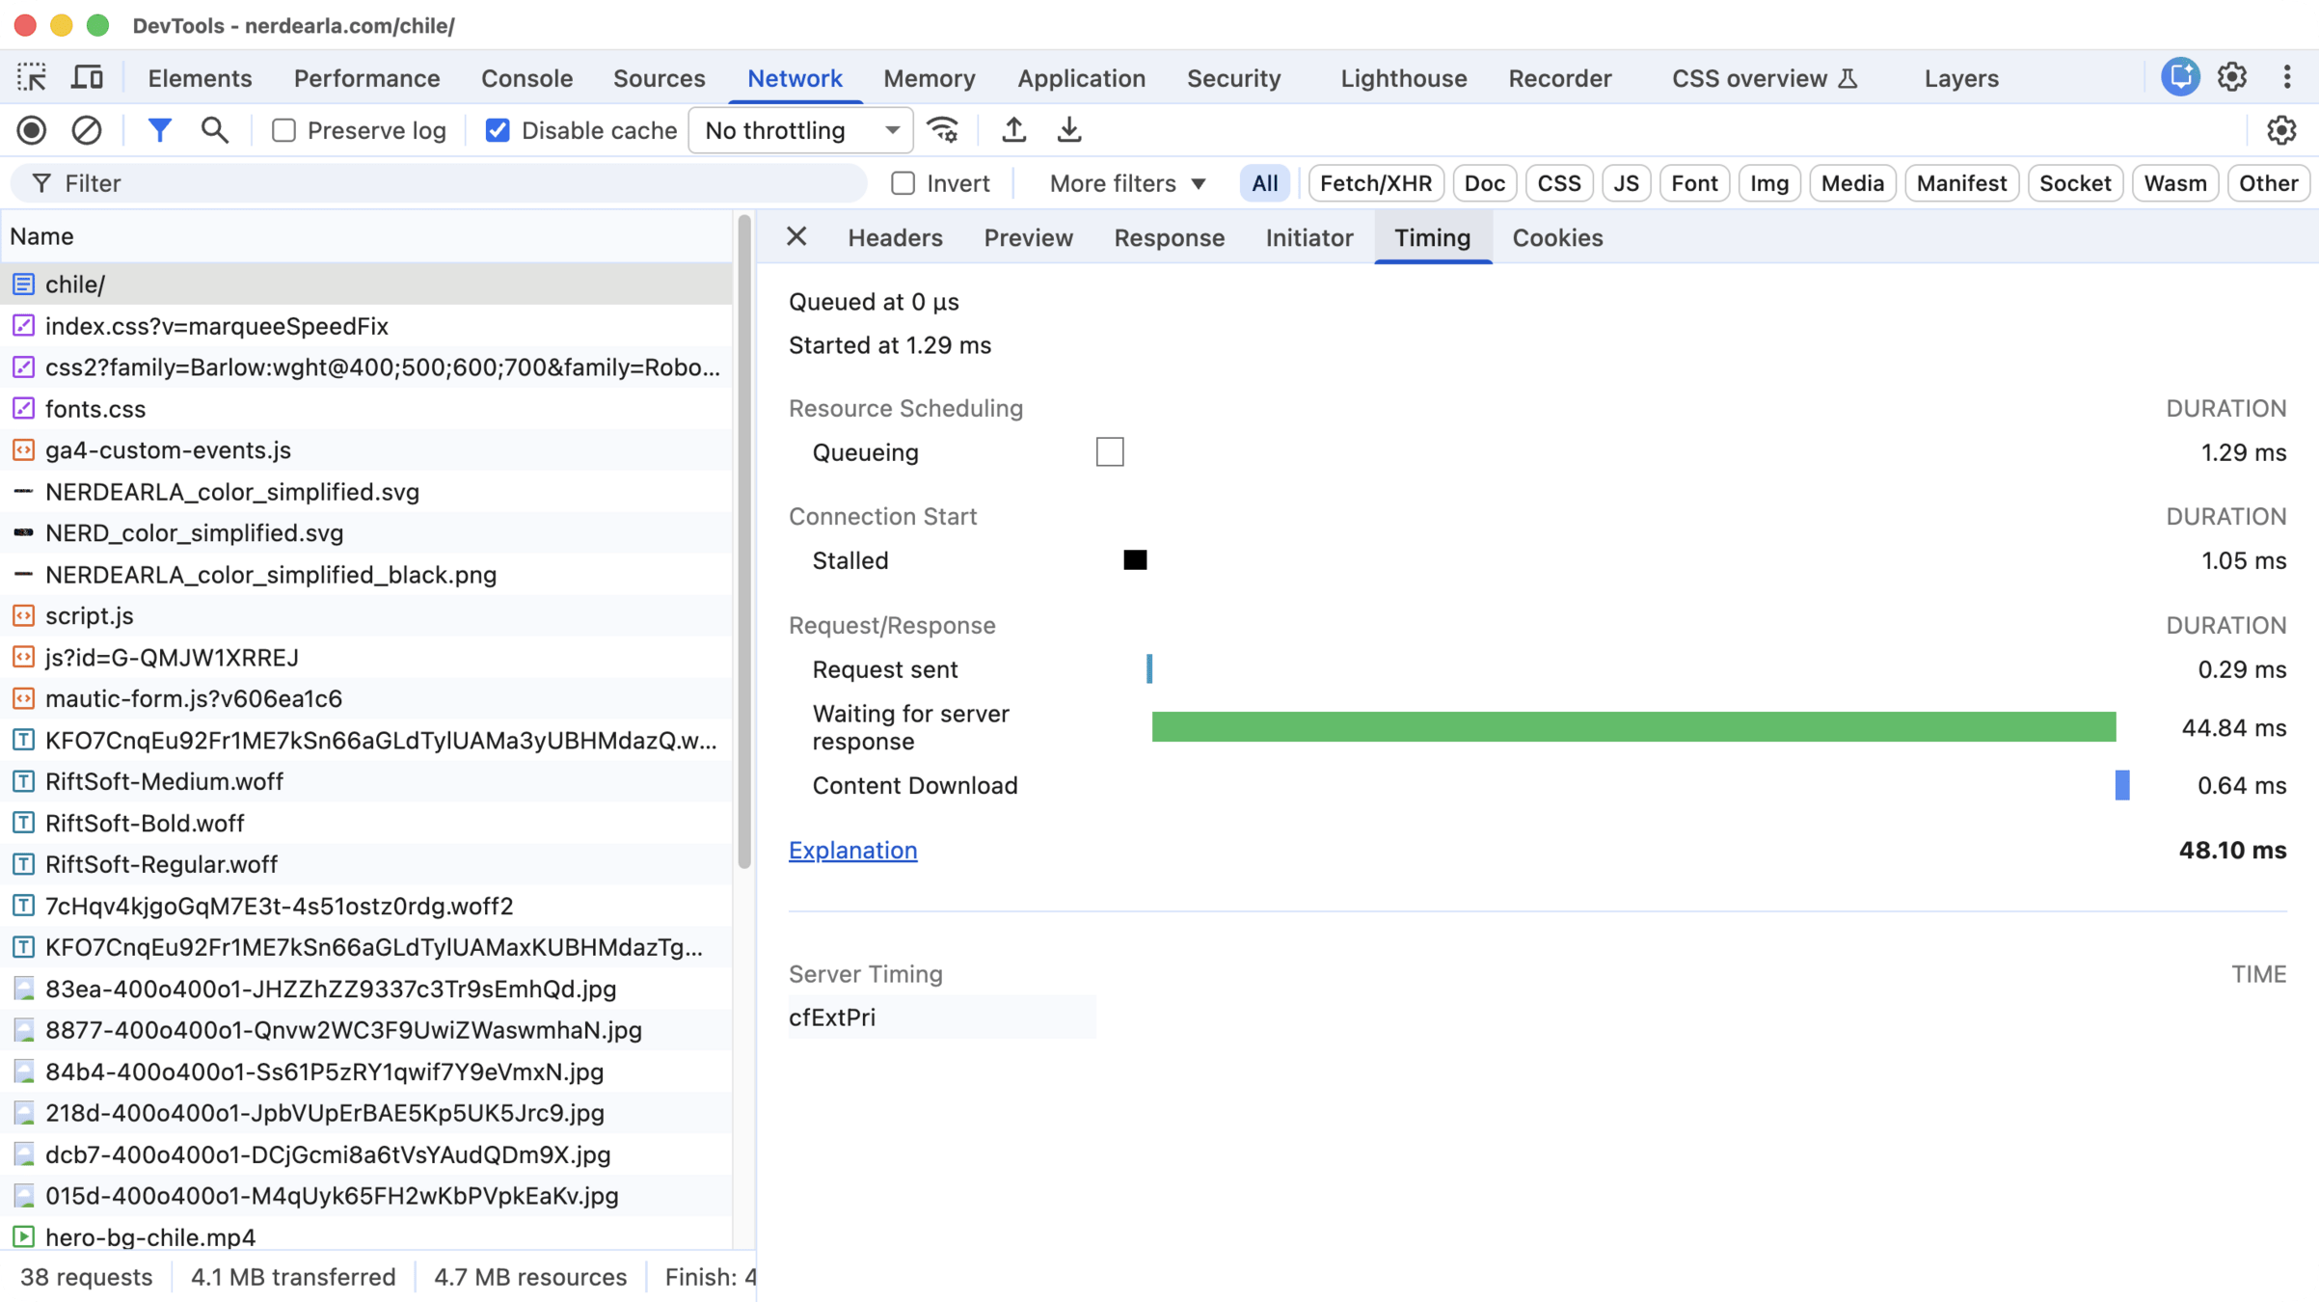Open the DevTools three-dot customize menu
This screenshot has width=2319, height=1302.
click(2286, 77)
